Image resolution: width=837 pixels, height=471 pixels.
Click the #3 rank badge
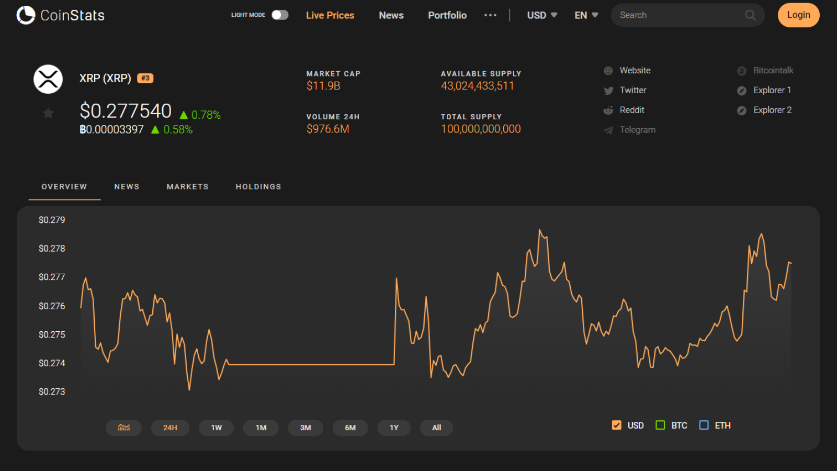145,78
